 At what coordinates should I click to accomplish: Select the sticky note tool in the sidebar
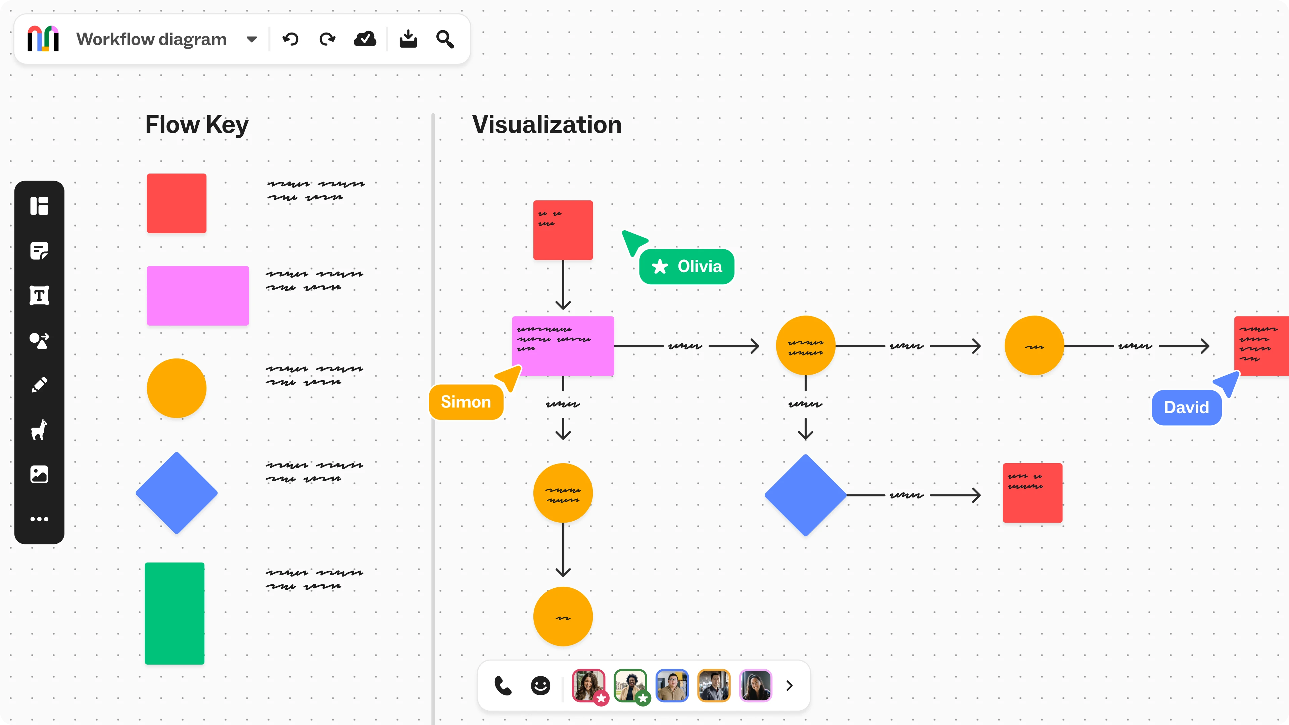pos(40,250)
